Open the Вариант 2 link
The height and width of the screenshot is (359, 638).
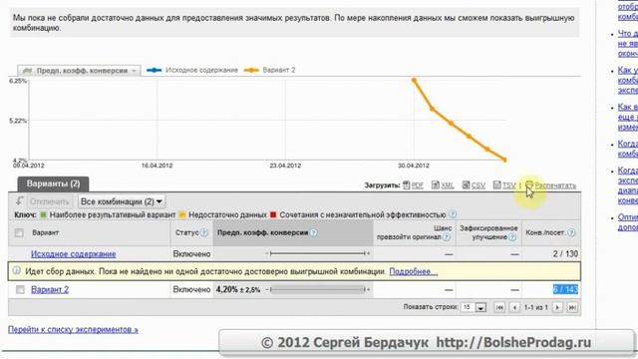[50, 289]
